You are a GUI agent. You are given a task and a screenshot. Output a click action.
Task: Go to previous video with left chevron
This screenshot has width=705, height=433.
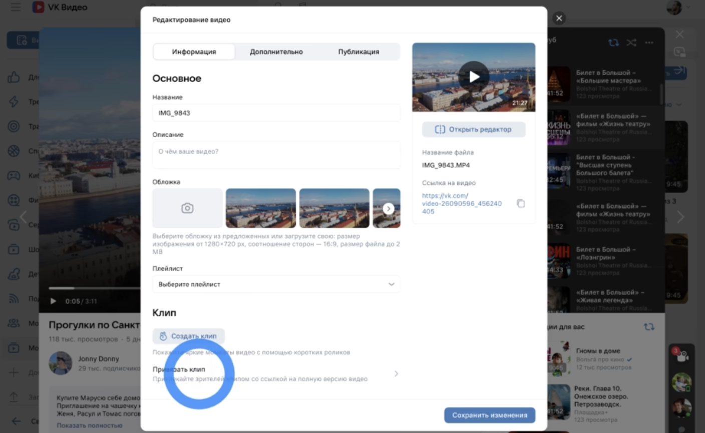[x=24, y=217]
